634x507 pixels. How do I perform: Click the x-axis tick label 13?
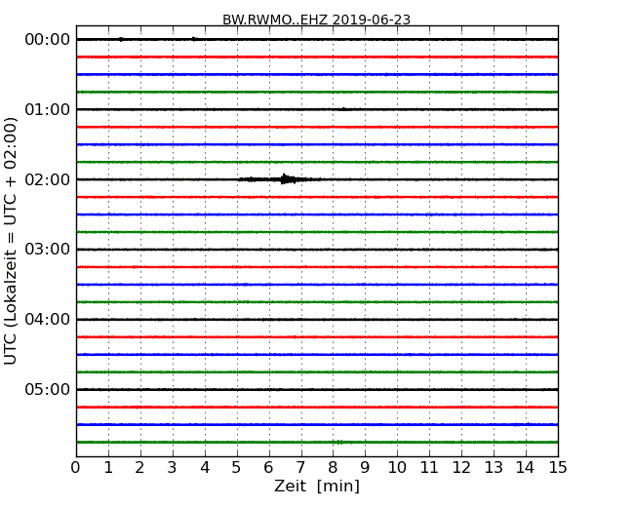coord(494,468)
